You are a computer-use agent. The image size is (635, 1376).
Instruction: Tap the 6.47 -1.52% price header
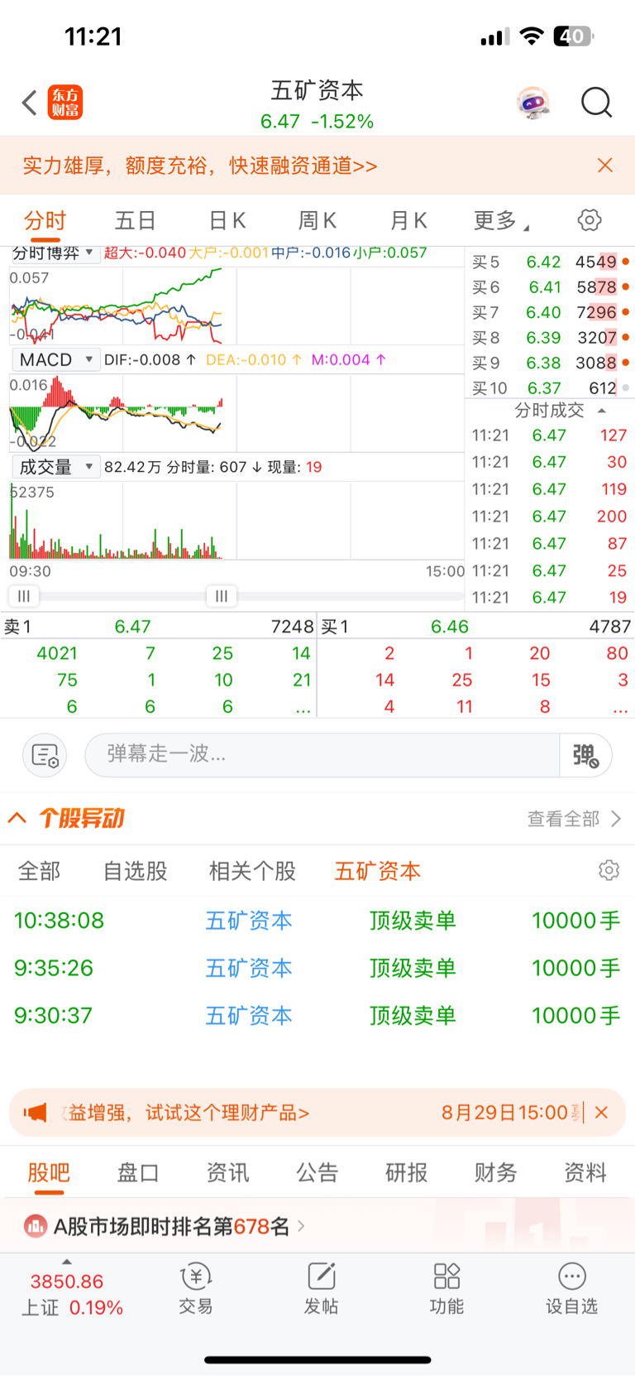coord(317,122)
